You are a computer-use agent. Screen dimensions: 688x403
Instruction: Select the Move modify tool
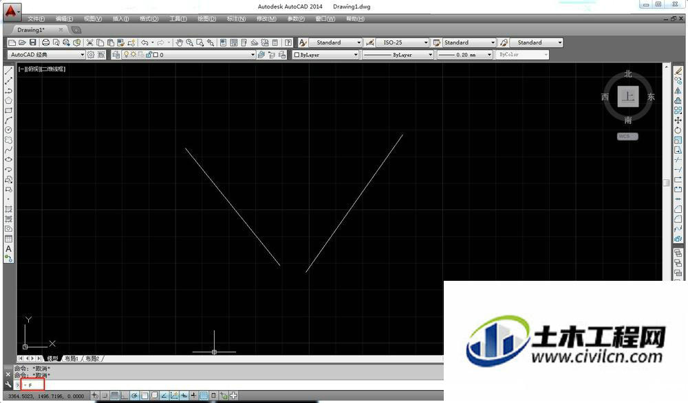coord(678,120)
